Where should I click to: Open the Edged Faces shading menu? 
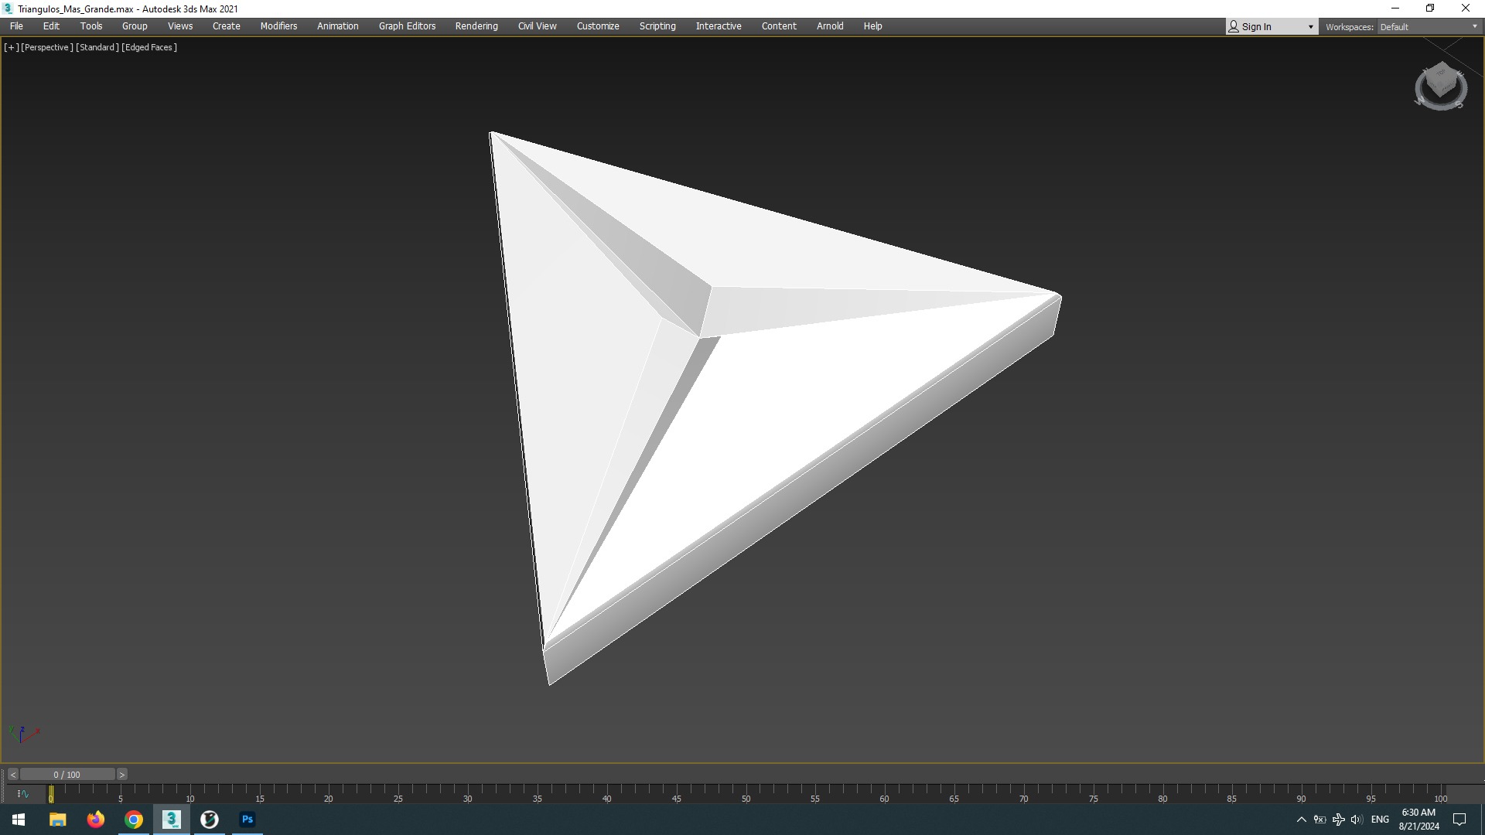click(149, 47)
